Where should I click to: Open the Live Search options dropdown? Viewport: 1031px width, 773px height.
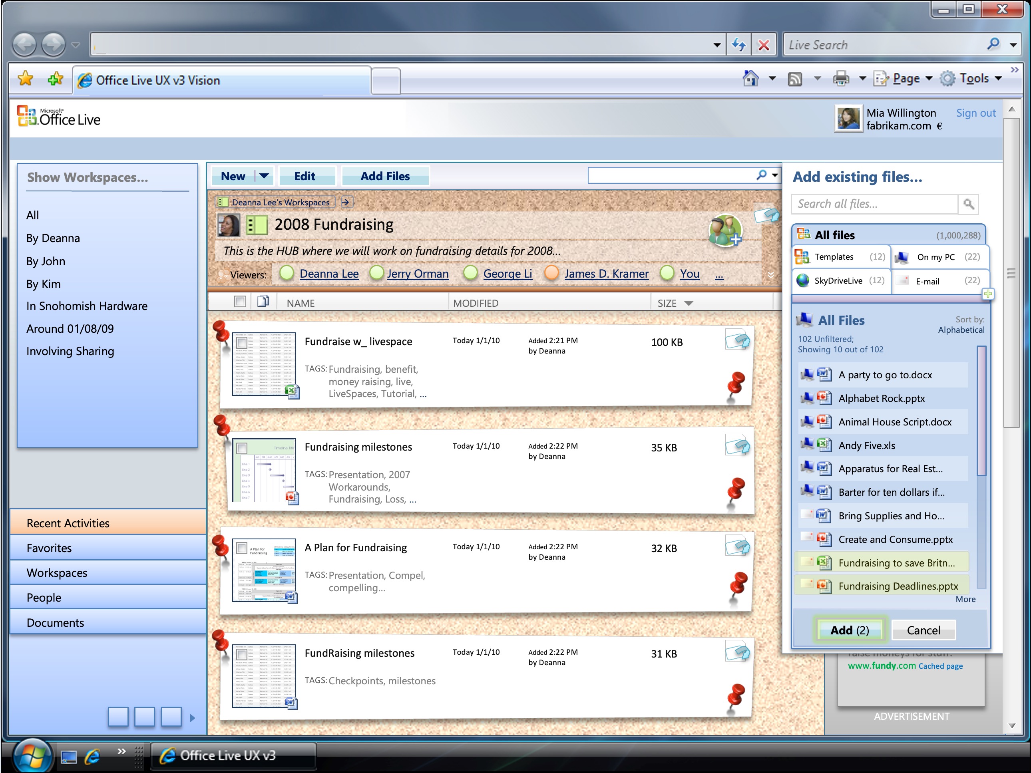coord(1013,45)
